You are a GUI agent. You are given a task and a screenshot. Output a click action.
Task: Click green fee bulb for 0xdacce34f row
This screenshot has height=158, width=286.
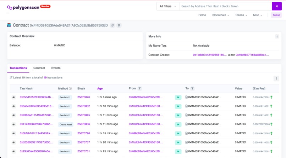coord(271,106)
